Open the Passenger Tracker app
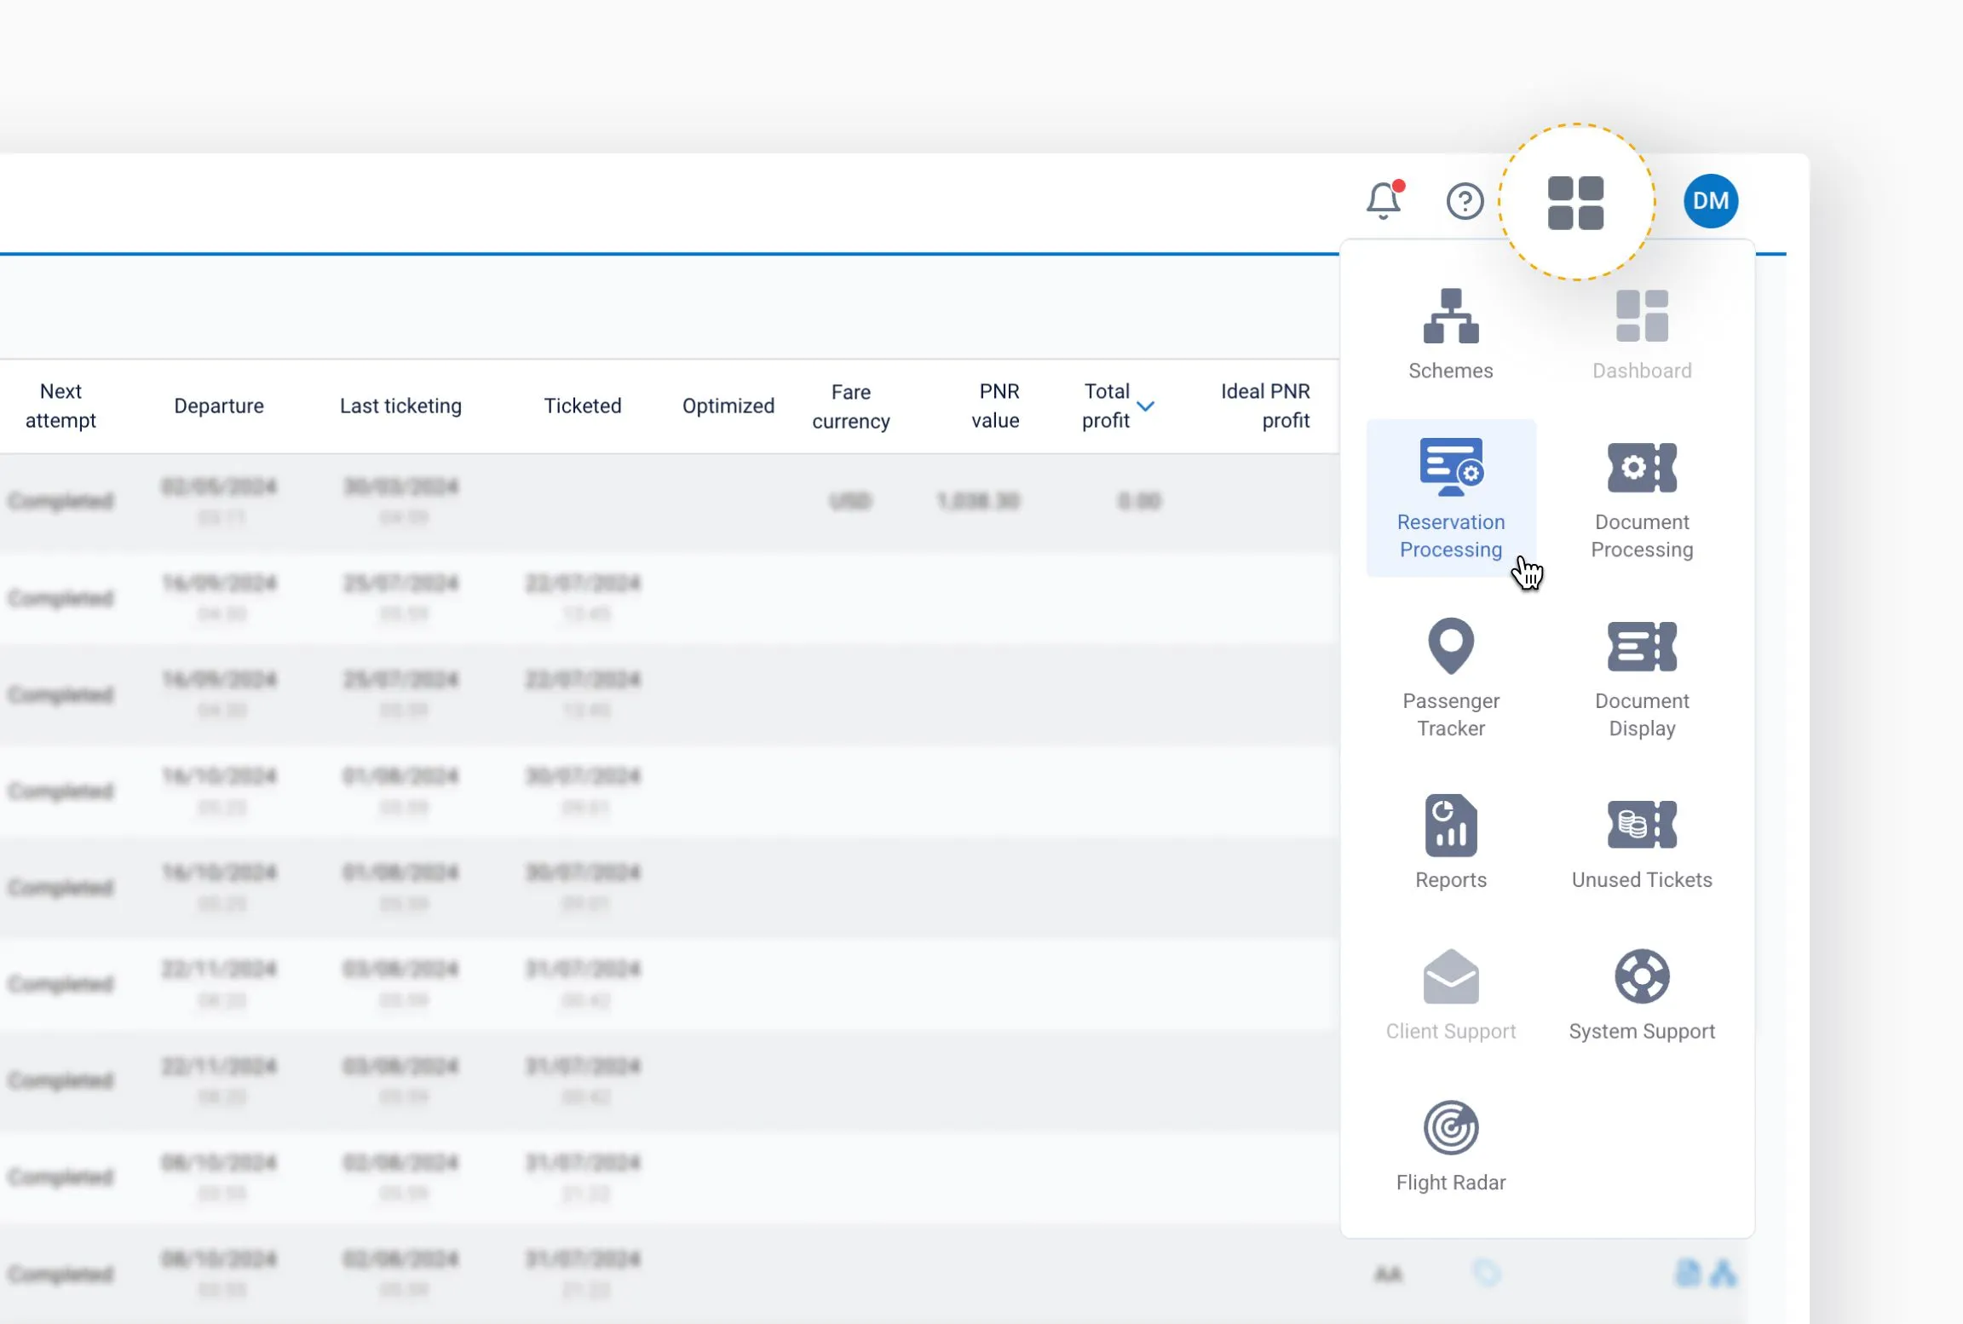 1450,677
